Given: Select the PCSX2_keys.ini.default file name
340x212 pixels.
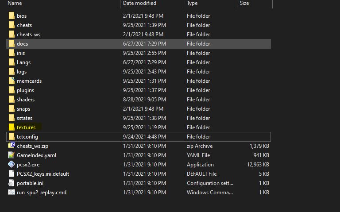Looking at the screenshot, I should point(43,174).
